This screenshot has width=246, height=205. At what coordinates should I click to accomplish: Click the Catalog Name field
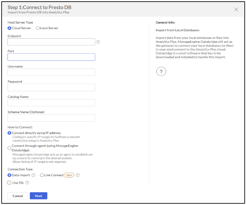coord(51,103)
